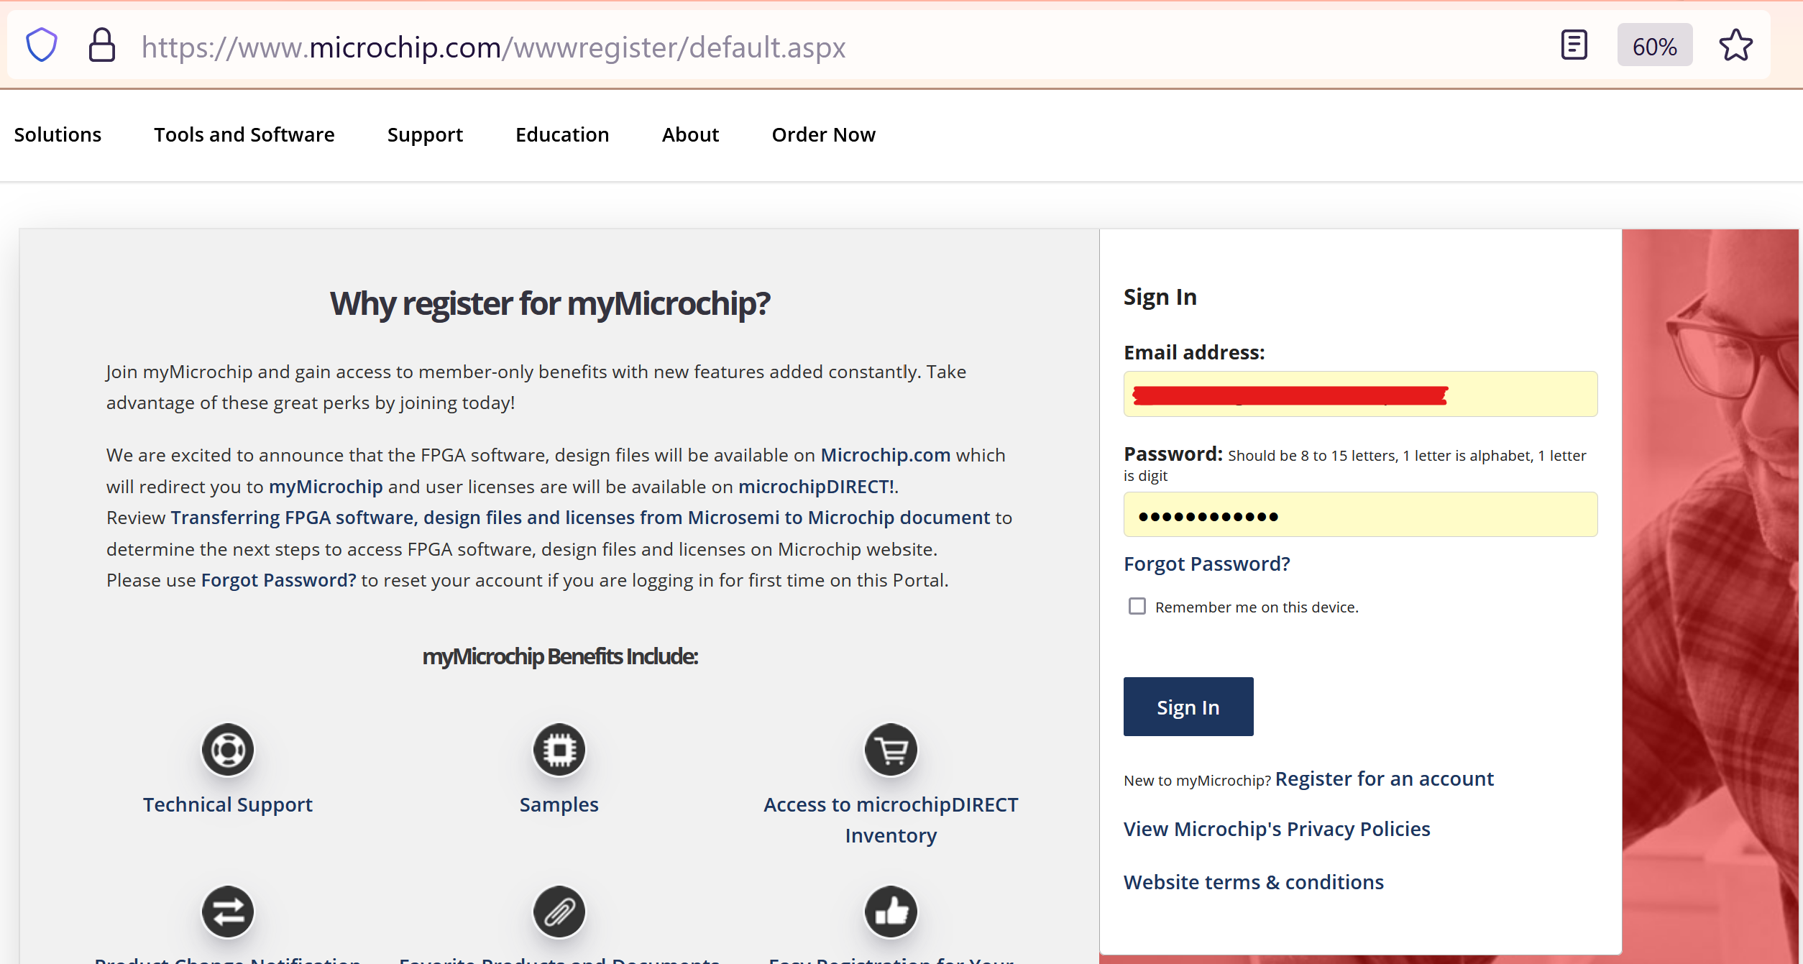Open Website terms & conditions link
The image size is (1803, 964).
1254,882
